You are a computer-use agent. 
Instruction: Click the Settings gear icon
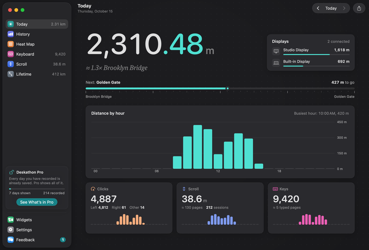point(11,230)
